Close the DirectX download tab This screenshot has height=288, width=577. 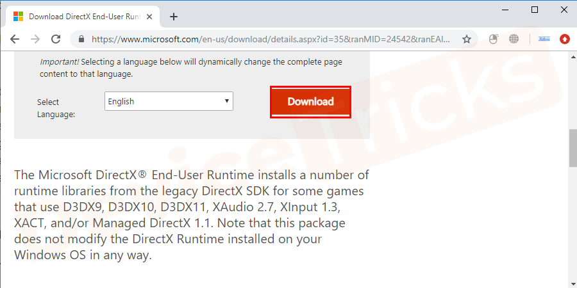tap(149, 17)
